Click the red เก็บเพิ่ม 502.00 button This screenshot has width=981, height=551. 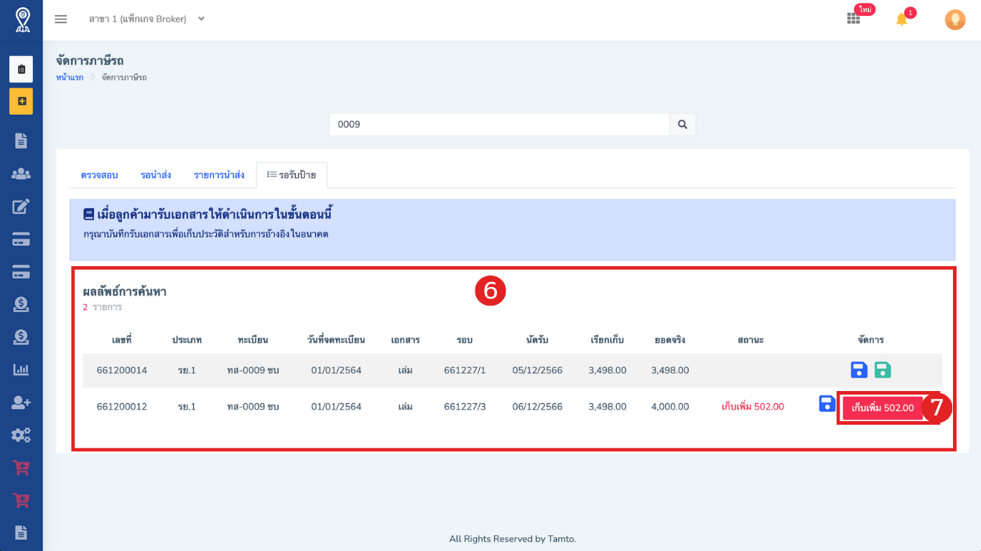pos(883,408)
